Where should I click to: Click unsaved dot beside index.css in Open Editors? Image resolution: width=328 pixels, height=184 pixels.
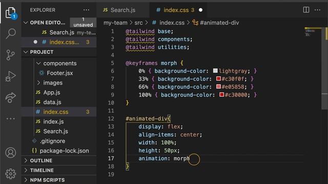pos(35,42)
